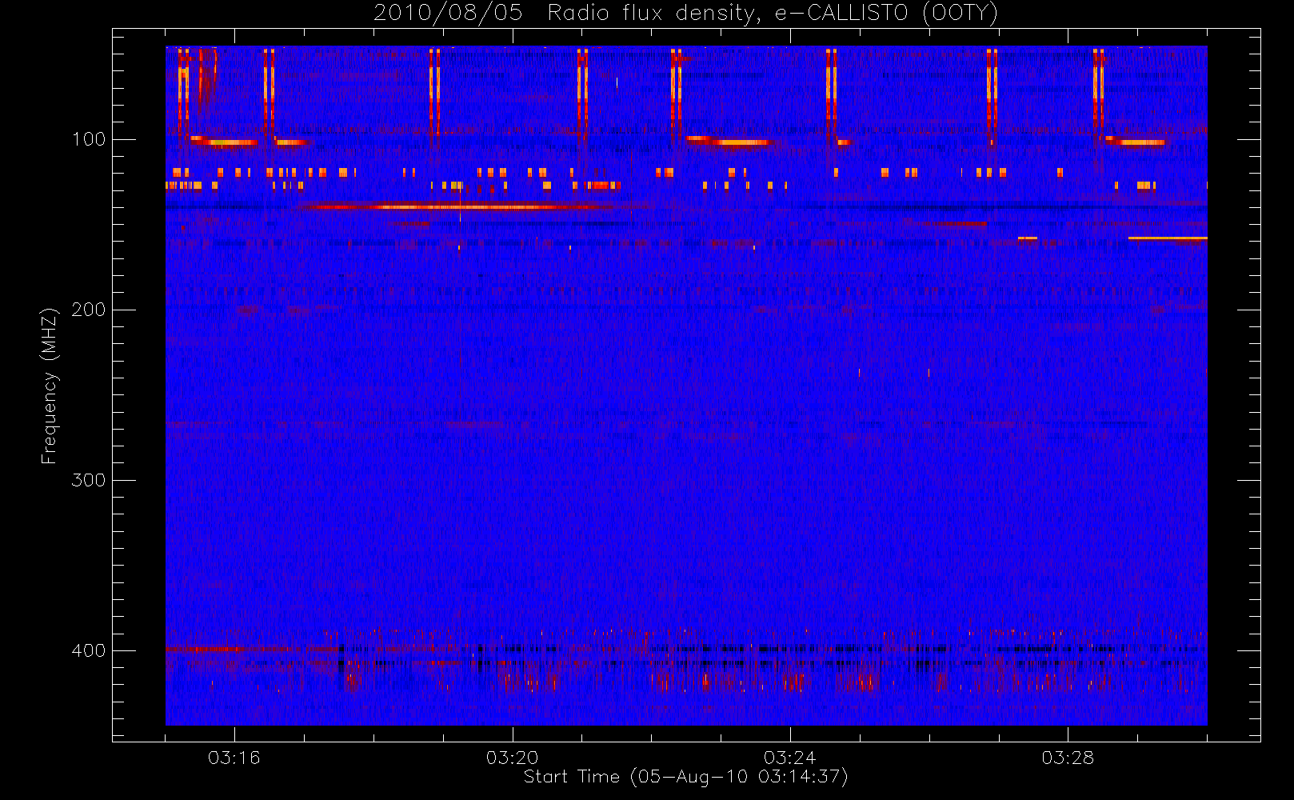Click the 03:24 time tick label

tap(789, 758)
